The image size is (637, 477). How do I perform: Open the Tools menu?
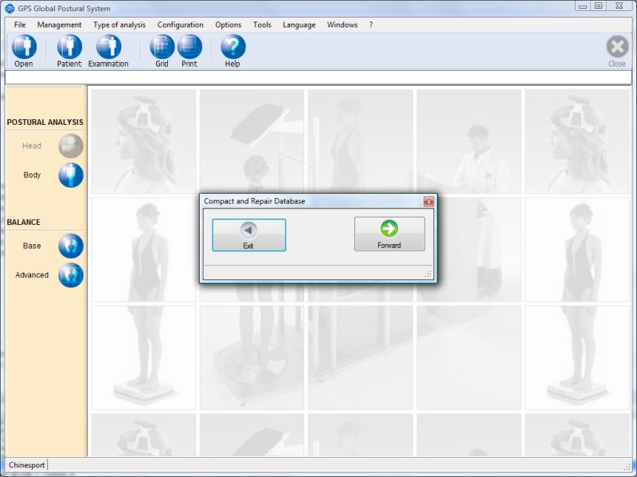tap(262, 25)
